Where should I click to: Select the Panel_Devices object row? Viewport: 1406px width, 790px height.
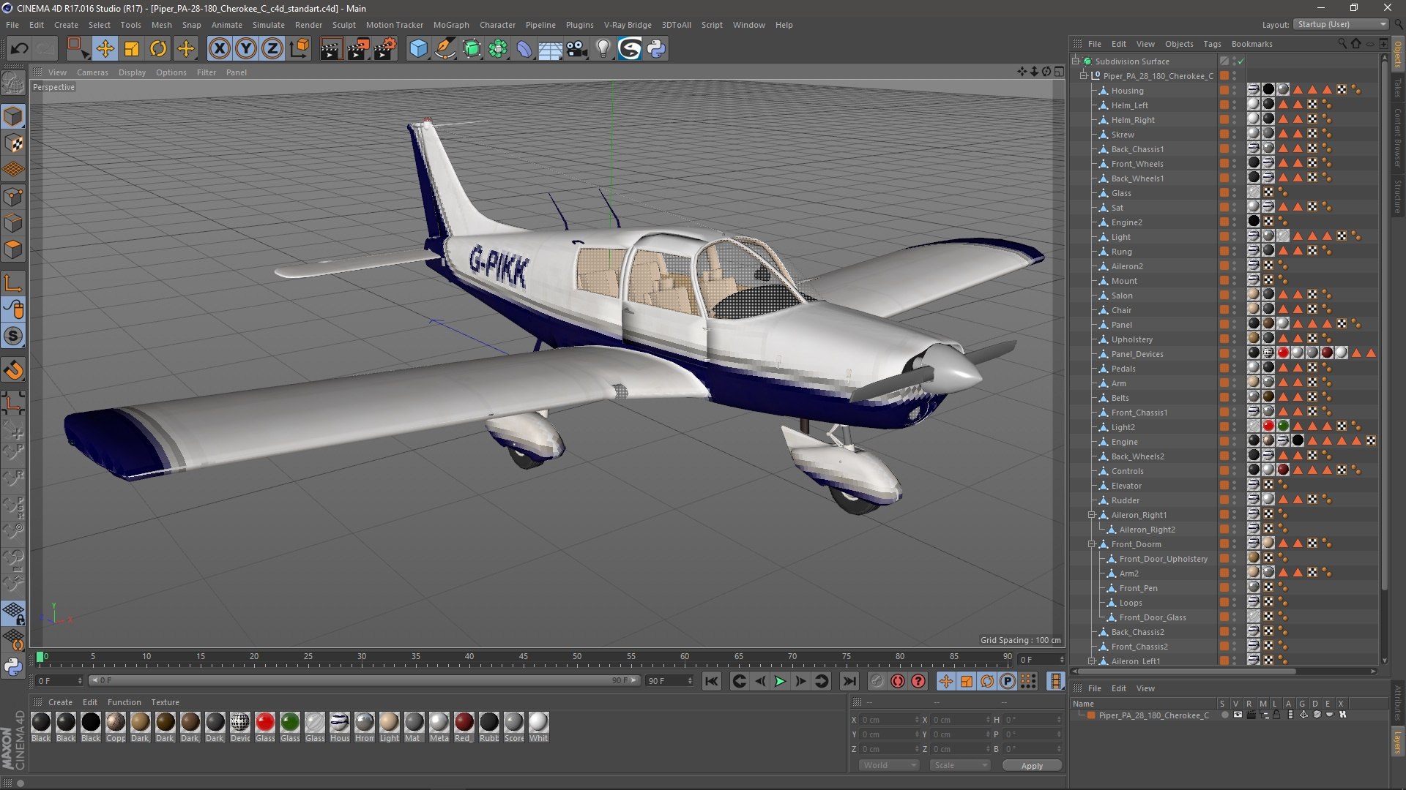tap(1137, 354)
